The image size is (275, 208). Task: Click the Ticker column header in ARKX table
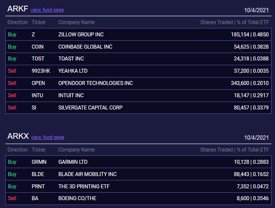(38, 150)
